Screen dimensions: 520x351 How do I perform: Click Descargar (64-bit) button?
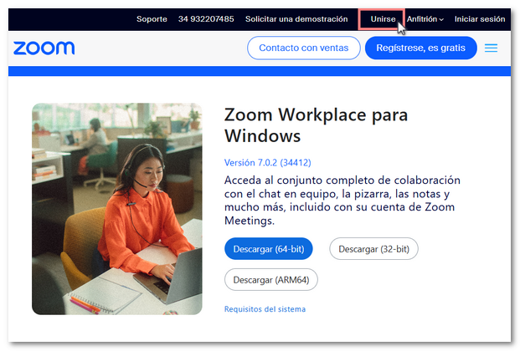(x=269, y=249)
